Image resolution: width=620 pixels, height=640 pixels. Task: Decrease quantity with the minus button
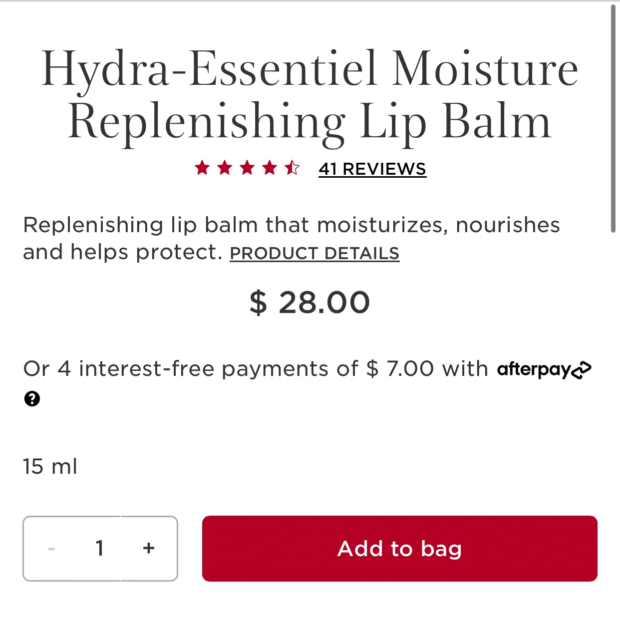(x=51, y=548)
